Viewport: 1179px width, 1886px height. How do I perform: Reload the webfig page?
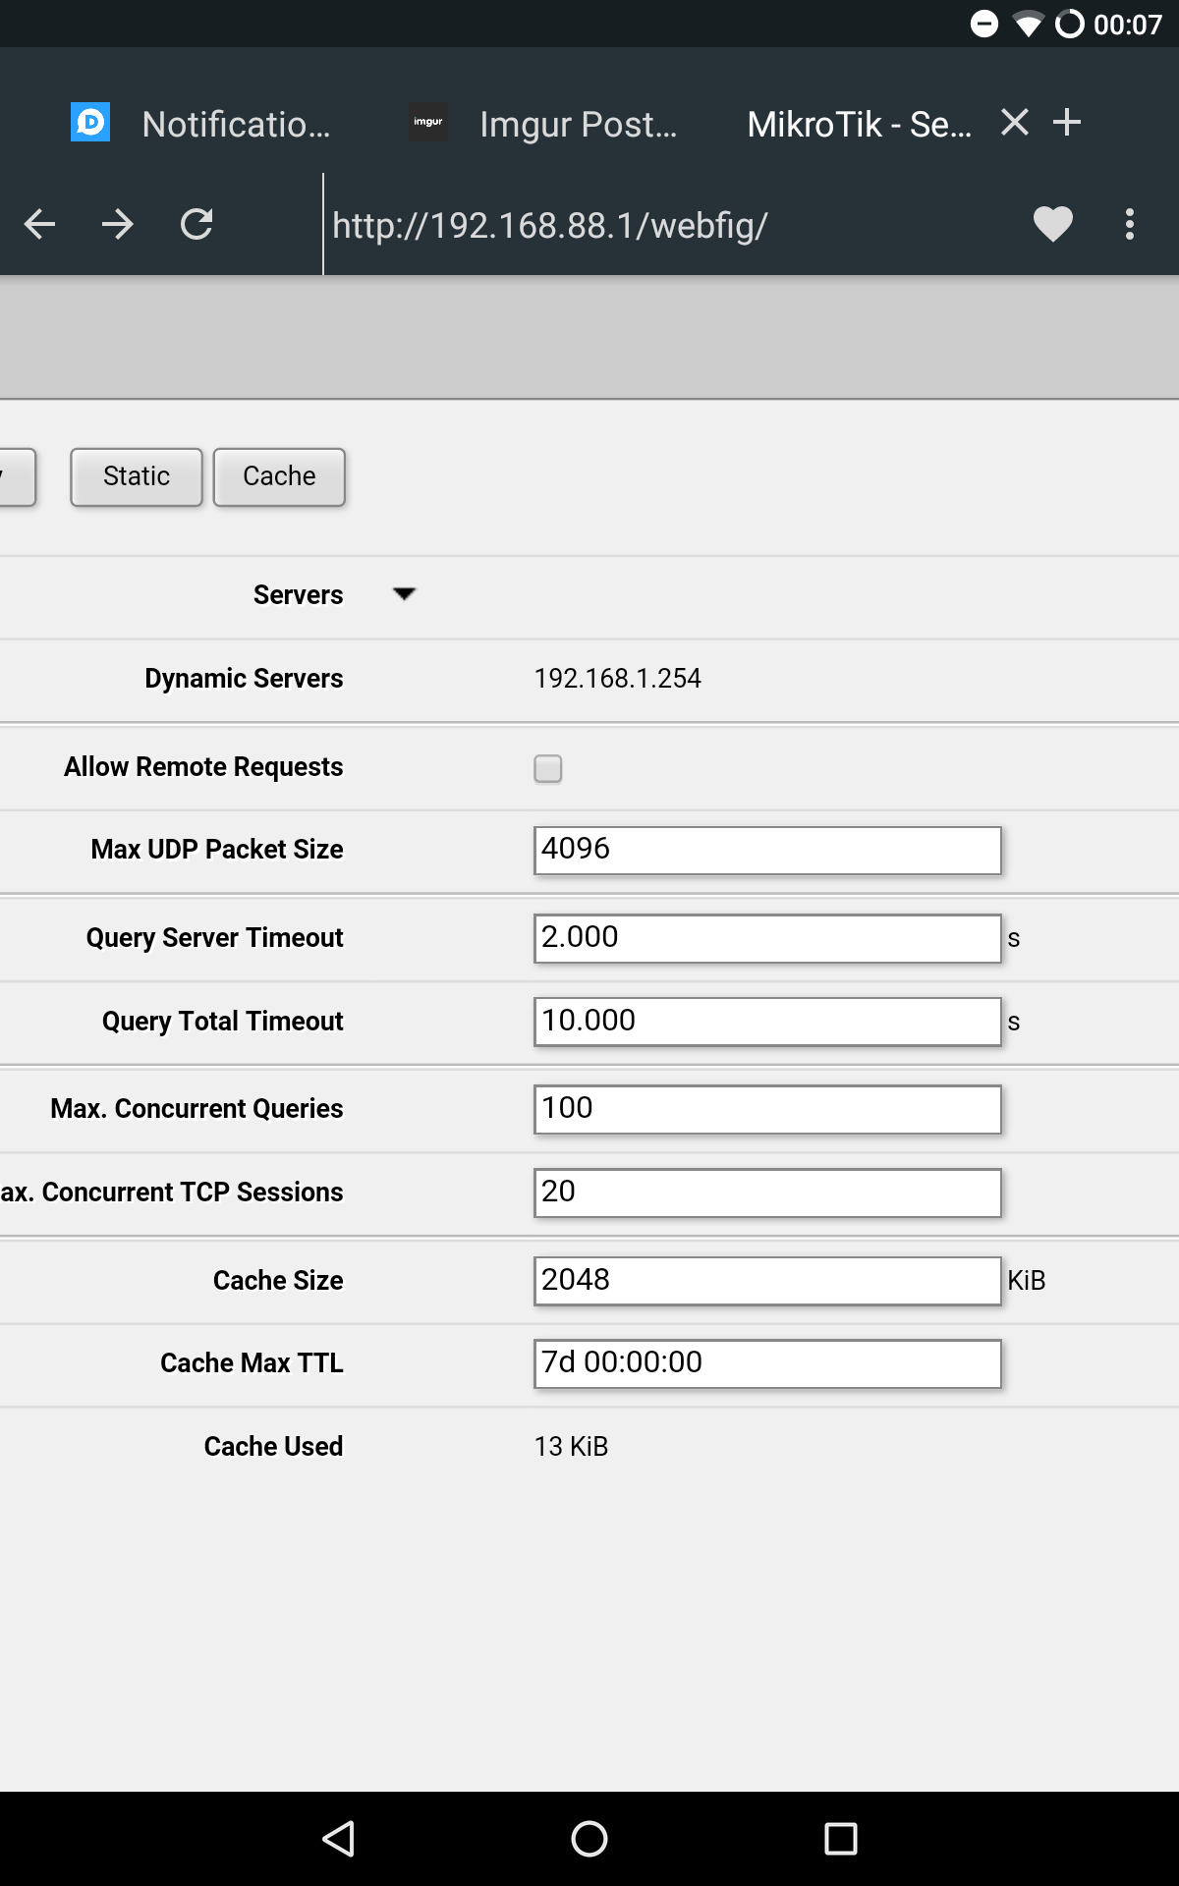coord(196,225)
